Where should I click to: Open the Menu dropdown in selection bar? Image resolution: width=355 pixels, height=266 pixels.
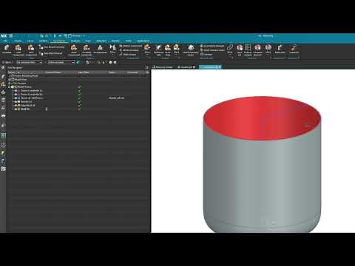(x=8, y=62)
